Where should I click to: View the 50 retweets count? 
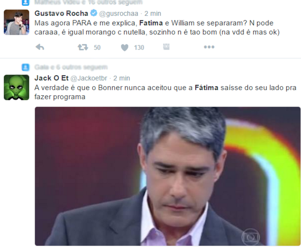tap(97, 48)
